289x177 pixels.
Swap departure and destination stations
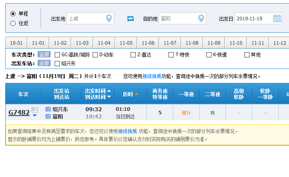[131, 19]
